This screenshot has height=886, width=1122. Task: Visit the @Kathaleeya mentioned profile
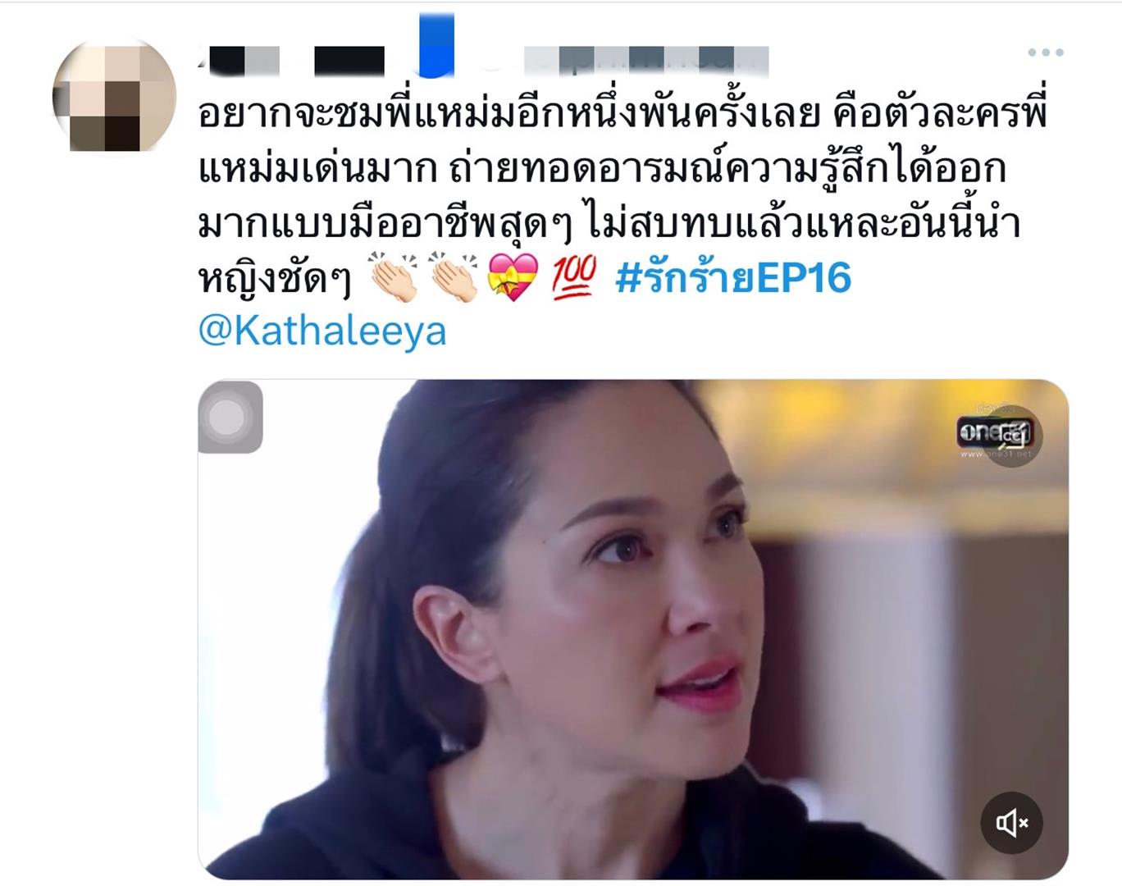(x=322, y=331)
